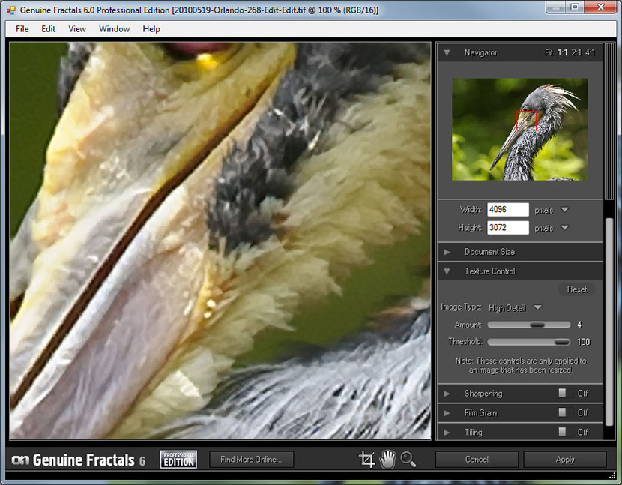The width and height of the screenshot is (622, 485).
Task: Select the Zoom magnifier tool
Action: (408, 460)
